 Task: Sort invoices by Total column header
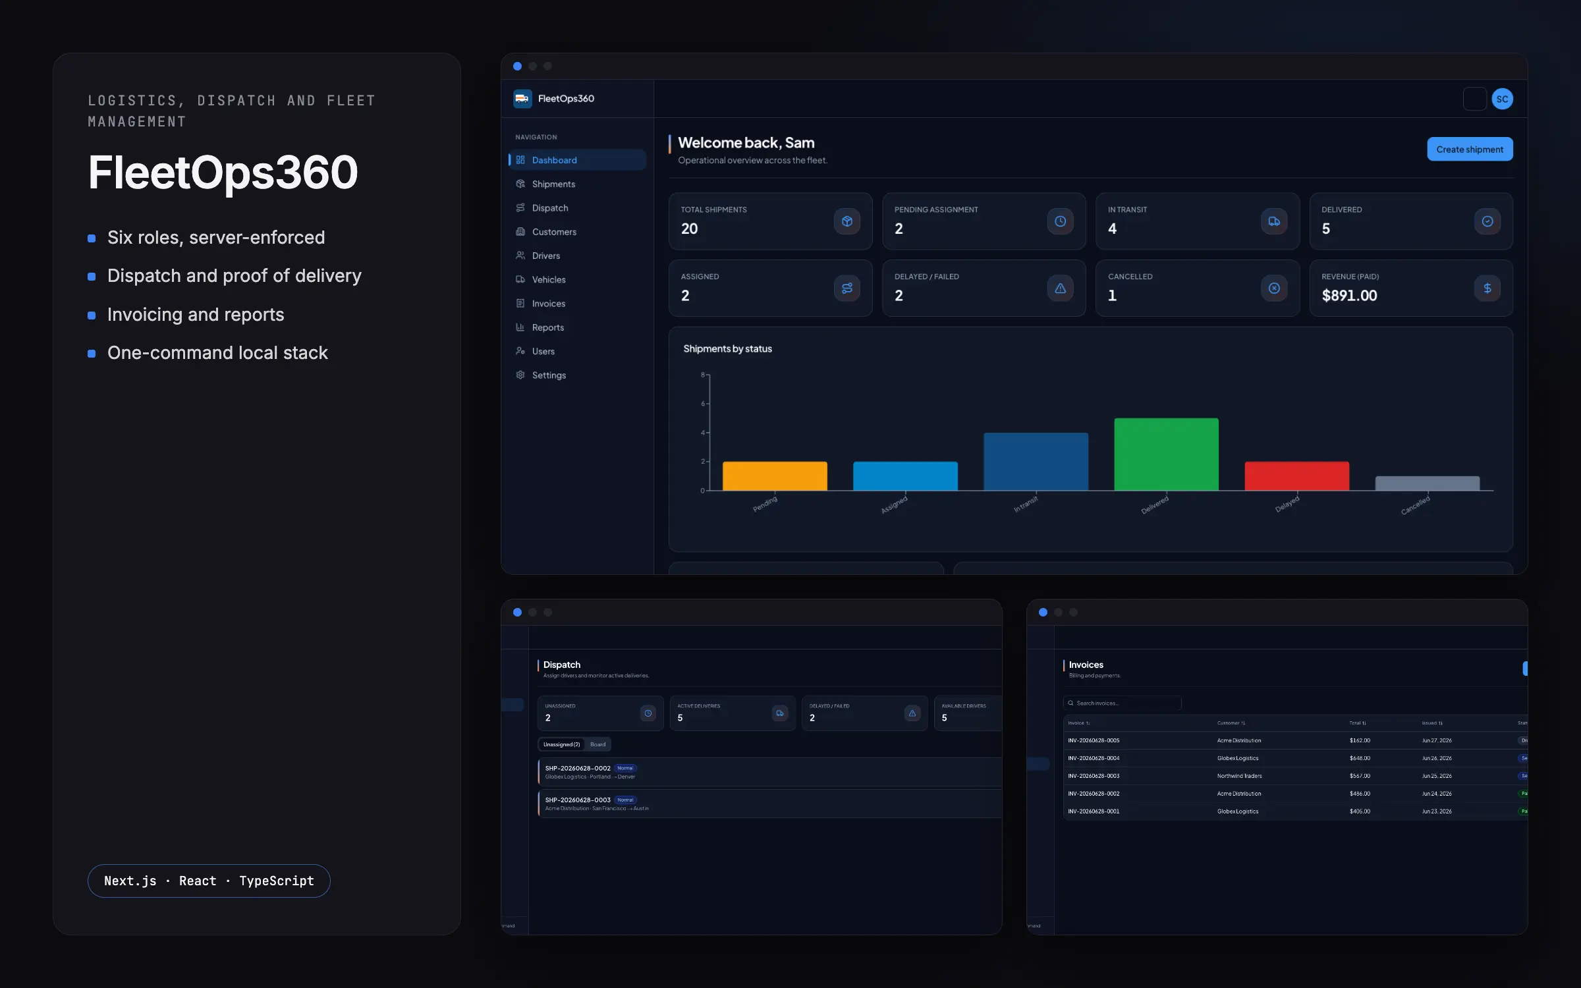pos(1358,723)
